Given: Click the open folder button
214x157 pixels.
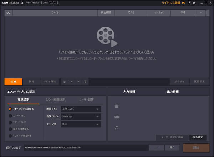Looking at the screenshot, I should (172, 148).
